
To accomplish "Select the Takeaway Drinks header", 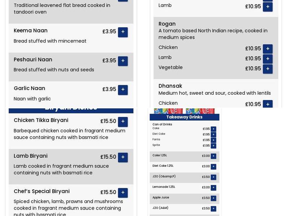I will click(x=184, y=117).
